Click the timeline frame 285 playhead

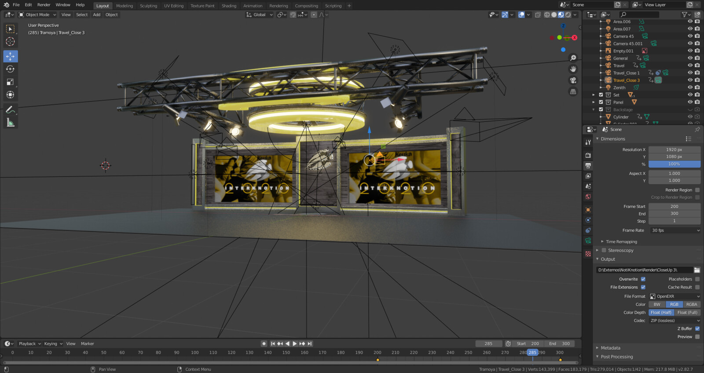click(532, 353)
